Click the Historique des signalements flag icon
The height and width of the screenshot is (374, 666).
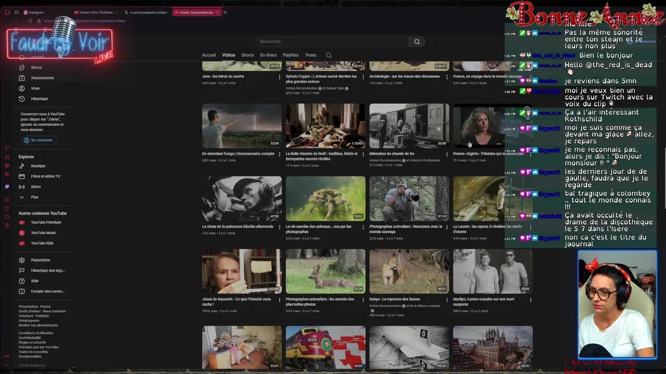(x=22, y=271)
